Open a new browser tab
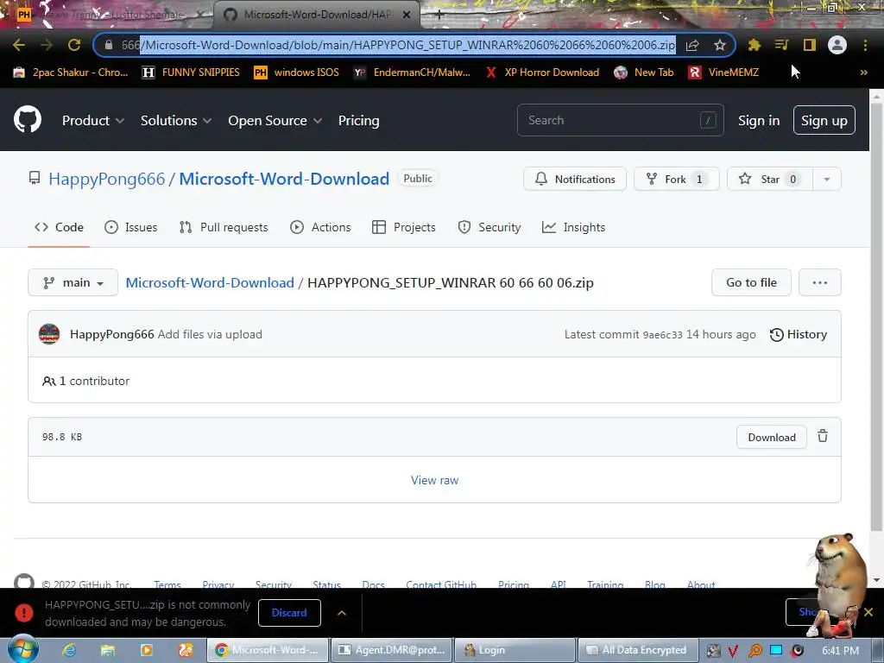The width and height of the screenshot is (884, 663). [x=439, y=16]
